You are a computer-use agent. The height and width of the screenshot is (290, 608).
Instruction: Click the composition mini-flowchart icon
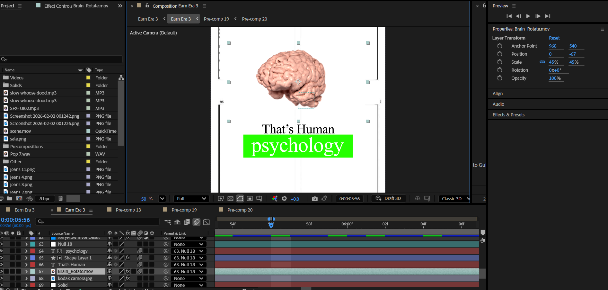click(x=168, y=222)
